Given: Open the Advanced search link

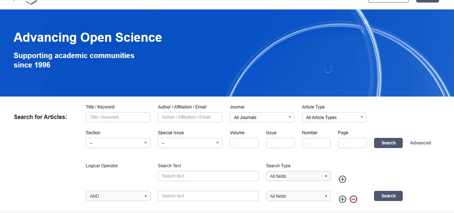Looking at the screenshot, I should pyautogui.click(x=421, y=143).
